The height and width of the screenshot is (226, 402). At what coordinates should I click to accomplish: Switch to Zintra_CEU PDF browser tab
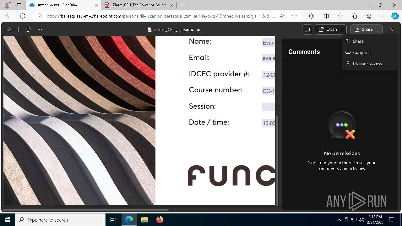(139, 5)
